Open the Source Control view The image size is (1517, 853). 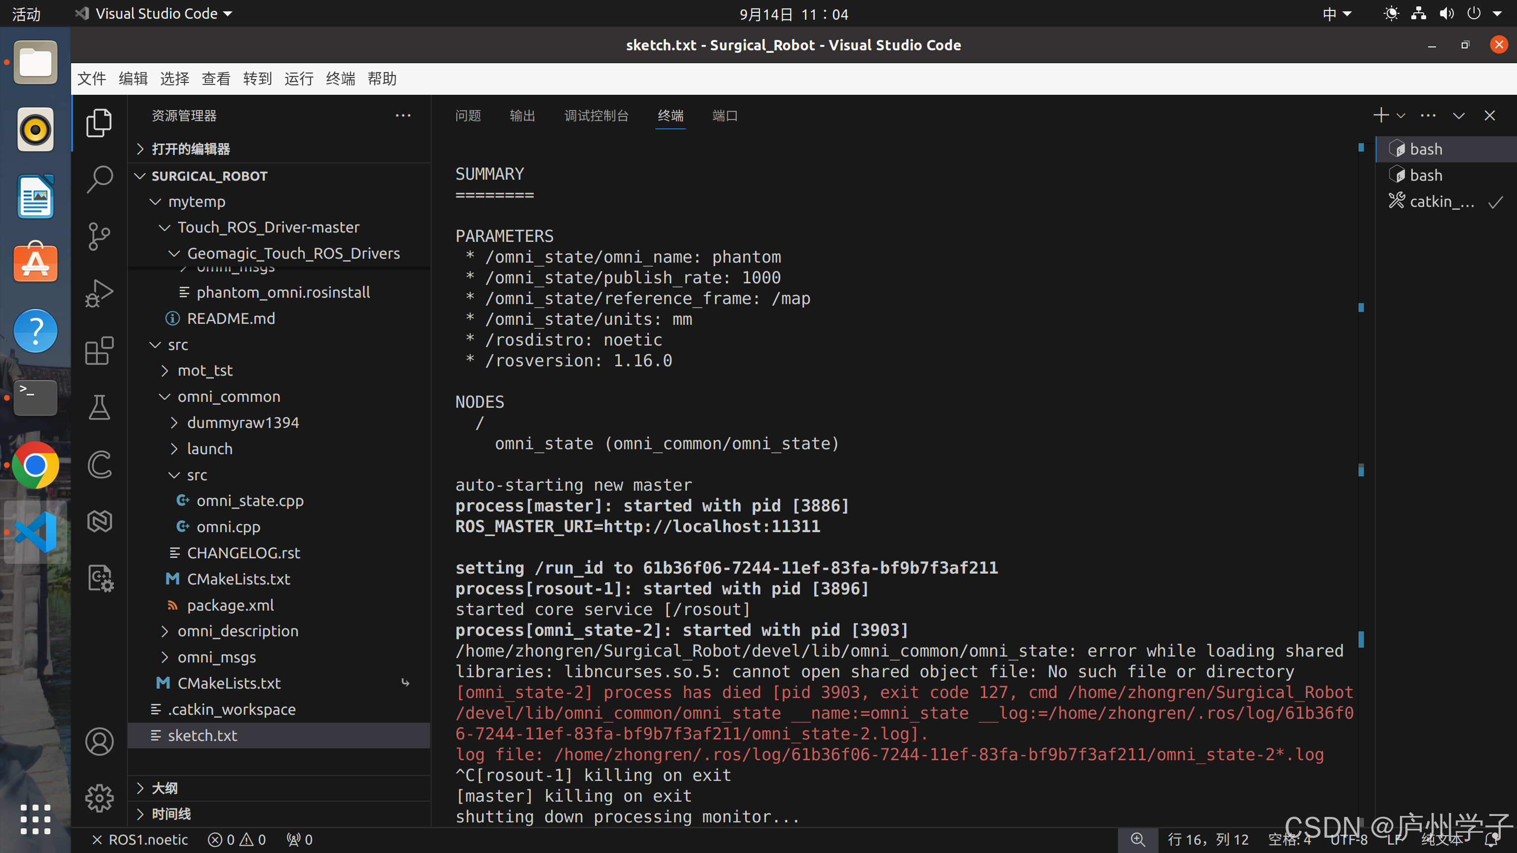tap(99, 236)
